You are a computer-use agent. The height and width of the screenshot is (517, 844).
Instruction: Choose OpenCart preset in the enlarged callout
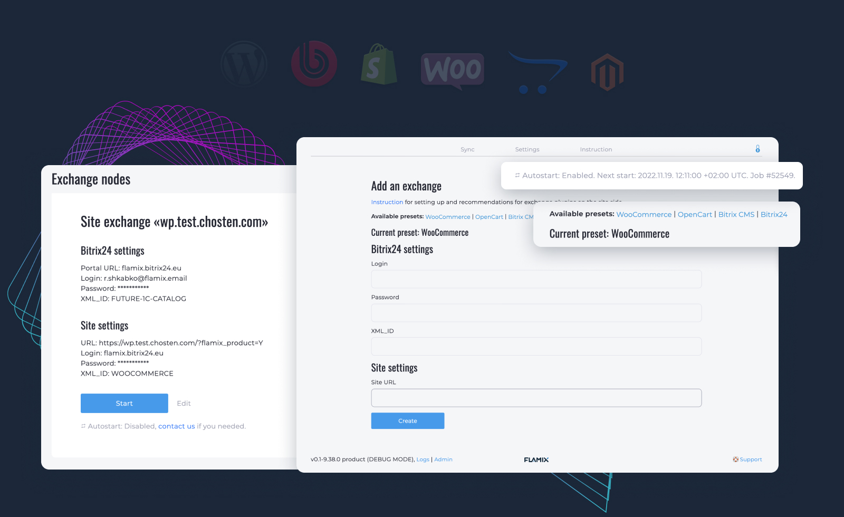[x=695, y=215]
